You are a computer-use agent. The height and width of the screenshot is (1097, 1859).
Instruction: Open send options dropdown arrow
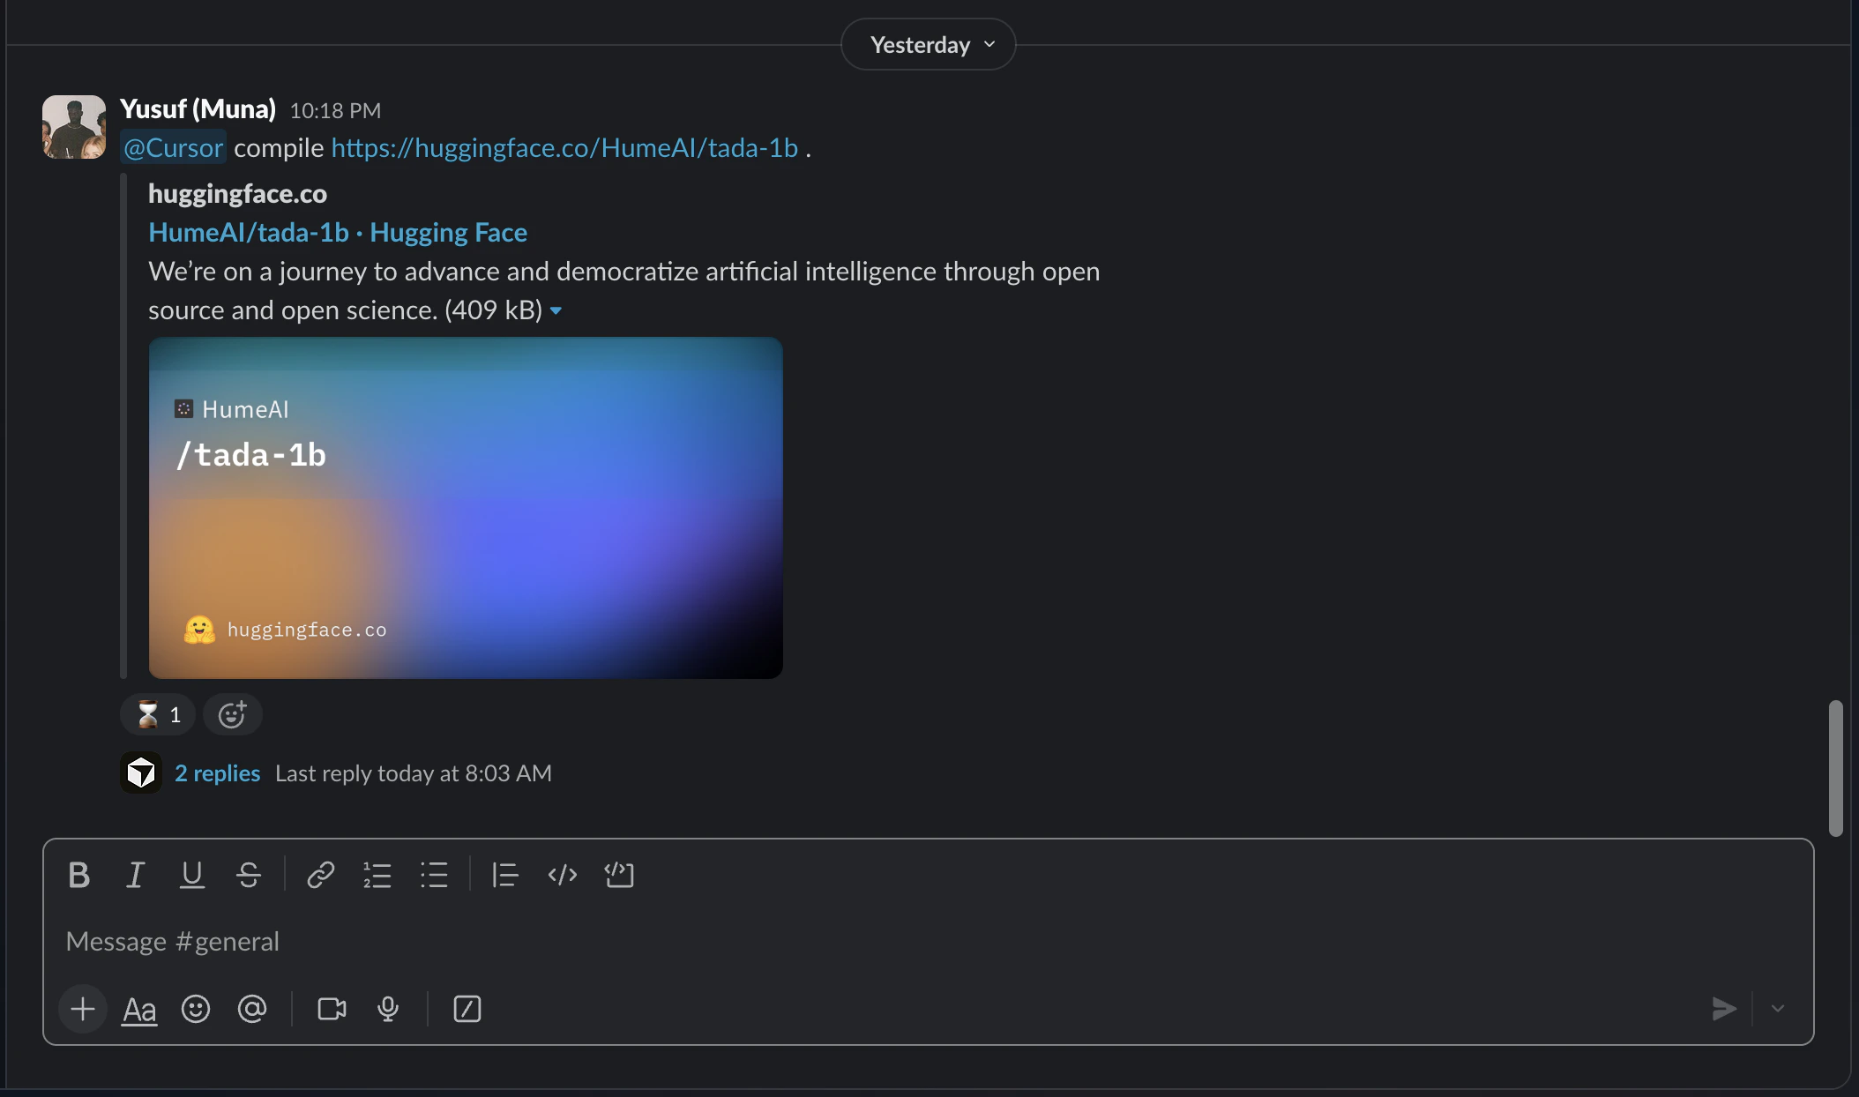point(1778,1009)
